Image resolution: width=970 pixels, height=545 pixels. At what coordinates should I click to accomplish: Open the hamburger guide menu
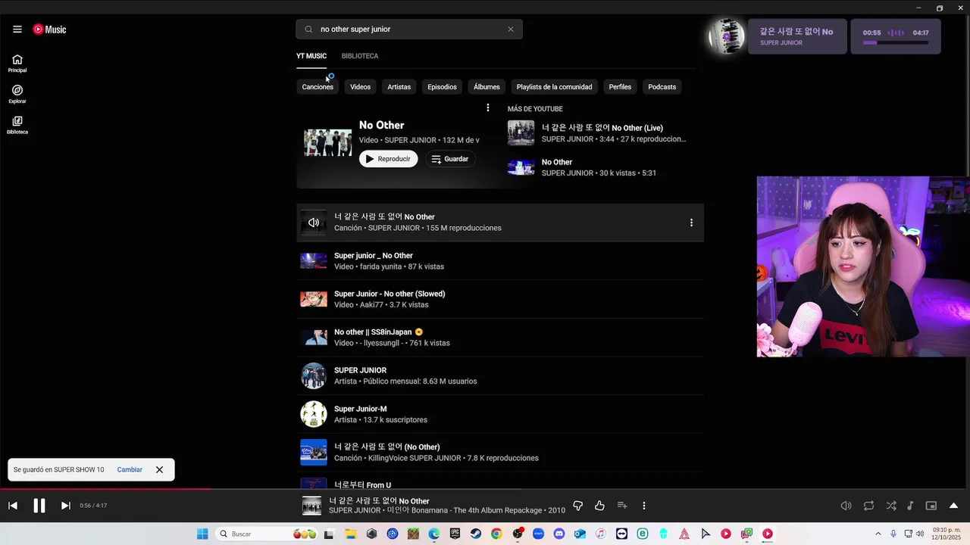(x=17, y=30)
